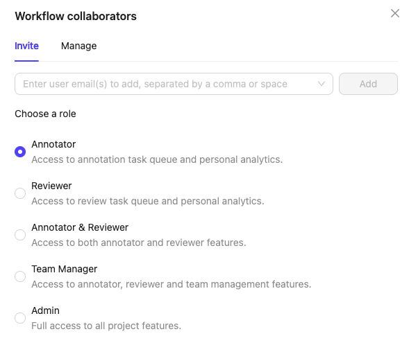409x343 pixels.
Task: Click the Annotator & Reviewer role label
Action: tap(80, 227)
